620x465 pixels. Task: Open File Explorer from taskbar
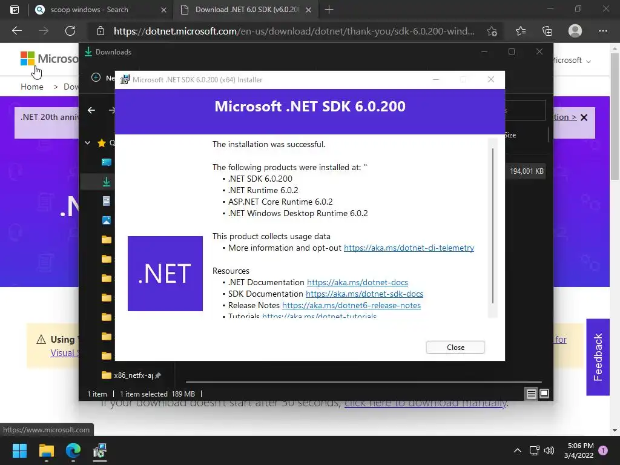click(46, 450)
